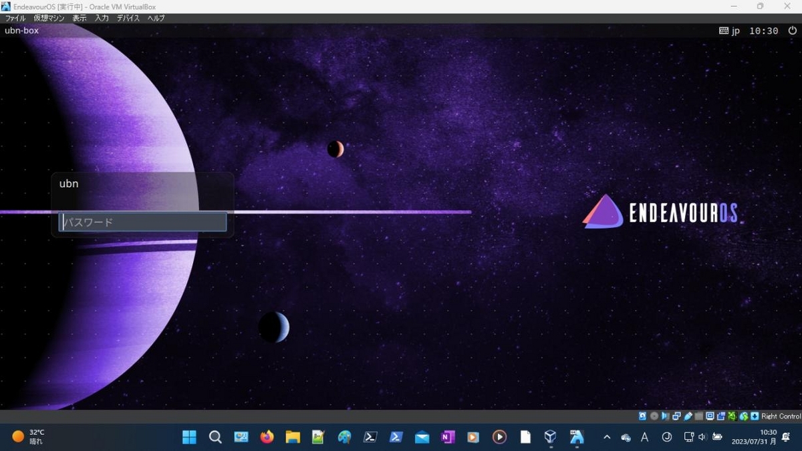
Task: Click the cloud sync tray icon
Action: pos(626,437)
